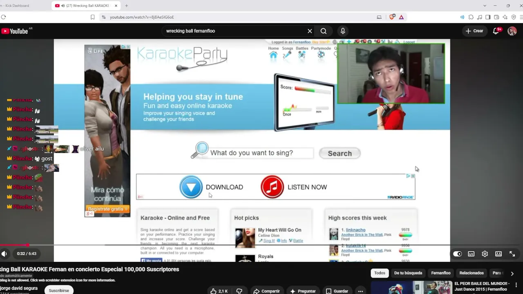Save the video with Guardar

click(337, 291)
